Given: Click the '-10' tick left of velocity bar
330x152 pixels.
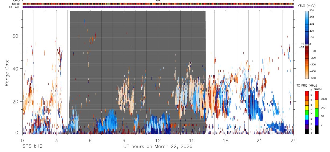Looking at the screenshot, I should (301, 47).
